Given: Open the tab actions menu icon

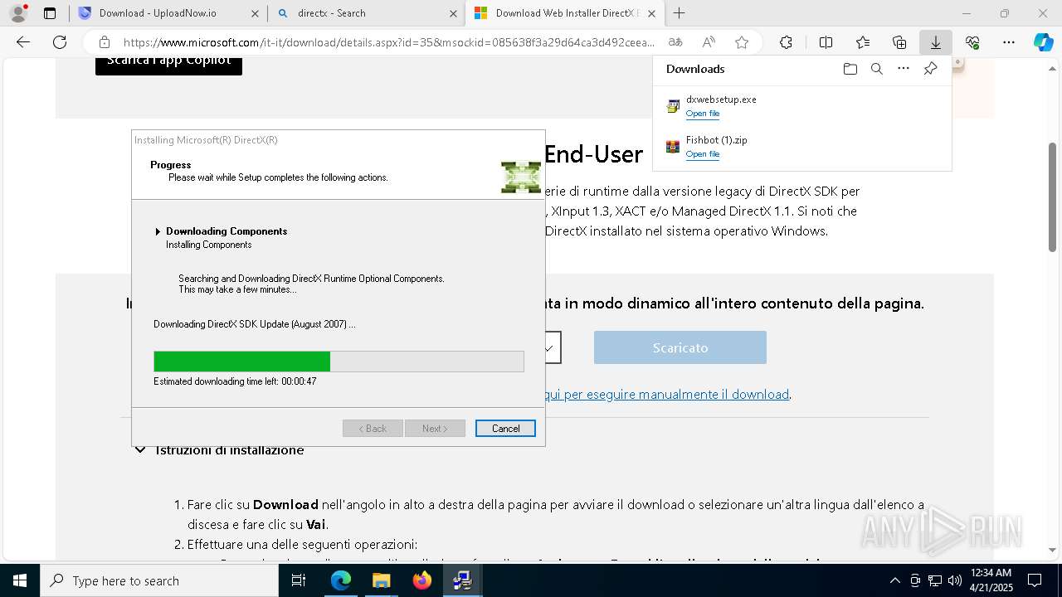Looking at the screenshot, I should [x=50, y=13].
